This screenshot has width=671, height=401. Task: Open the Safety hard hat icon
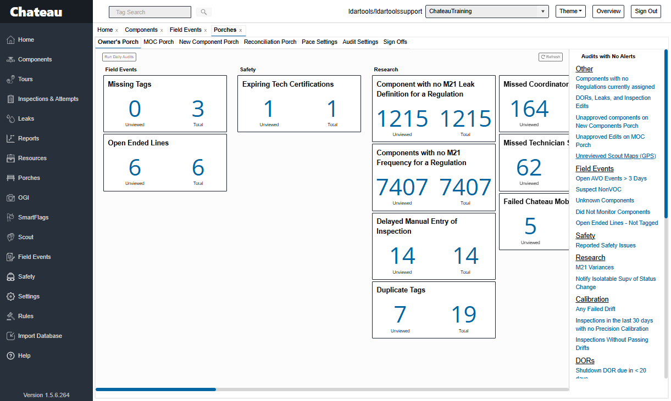[x=10, y=276]
